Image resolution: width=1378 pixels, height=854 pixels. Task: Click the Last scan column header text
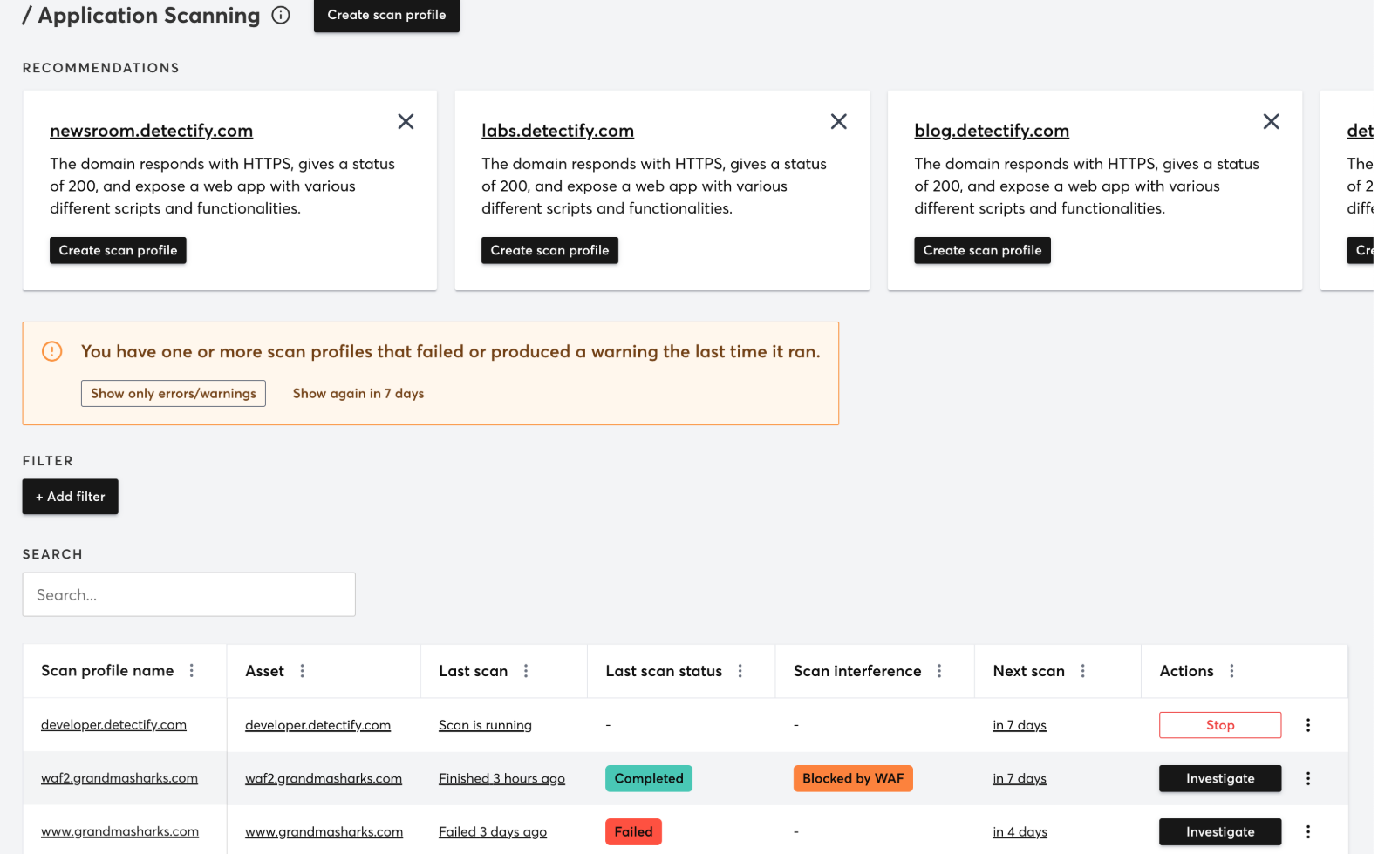click(x=473, y=670)
